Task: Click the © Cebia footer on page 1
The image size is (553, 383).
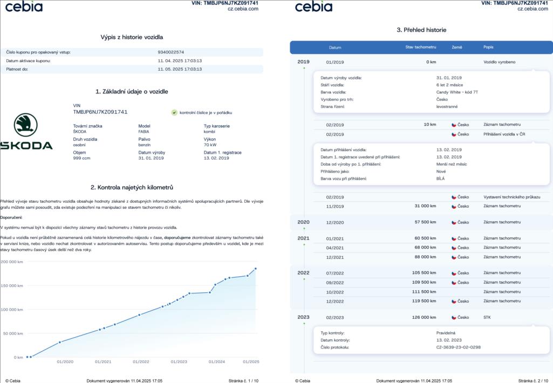Action: [x=13, y=381]
